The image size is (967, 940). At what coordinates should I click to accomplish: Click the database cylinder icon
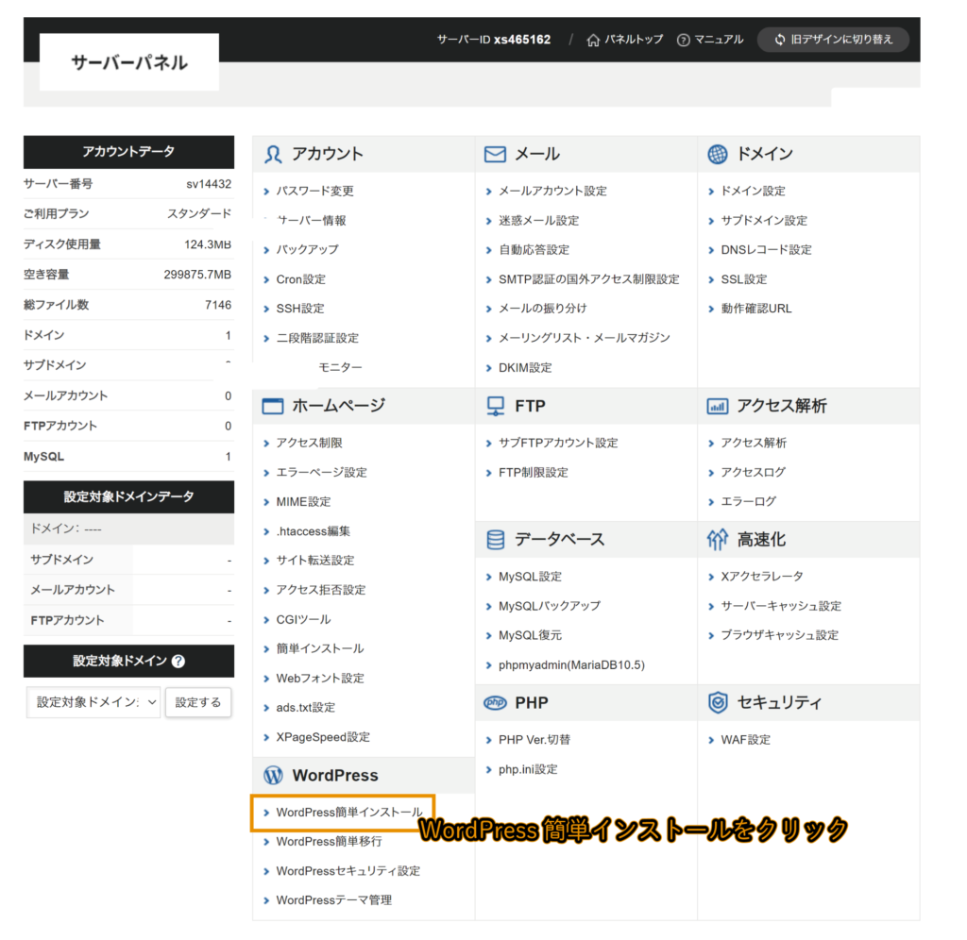[495, 539]
